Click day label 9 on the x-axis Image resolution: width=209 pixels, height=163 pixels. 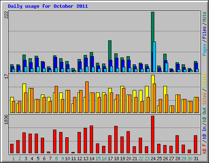coord(62,159)
